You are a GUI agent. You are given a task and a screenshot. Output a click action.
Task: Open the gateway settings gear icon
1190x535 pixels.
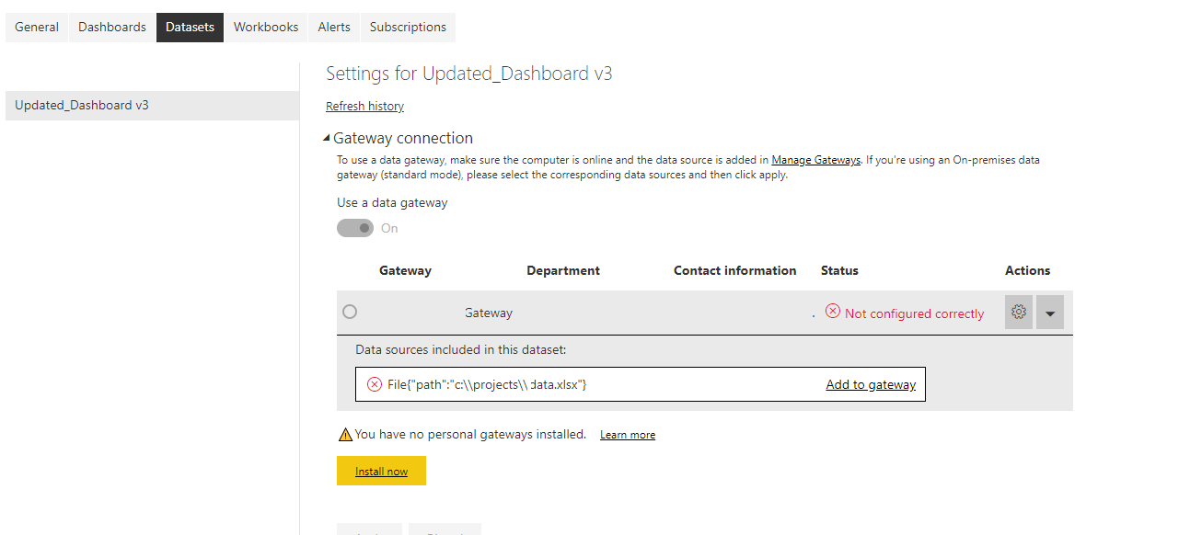(1019, 313)
